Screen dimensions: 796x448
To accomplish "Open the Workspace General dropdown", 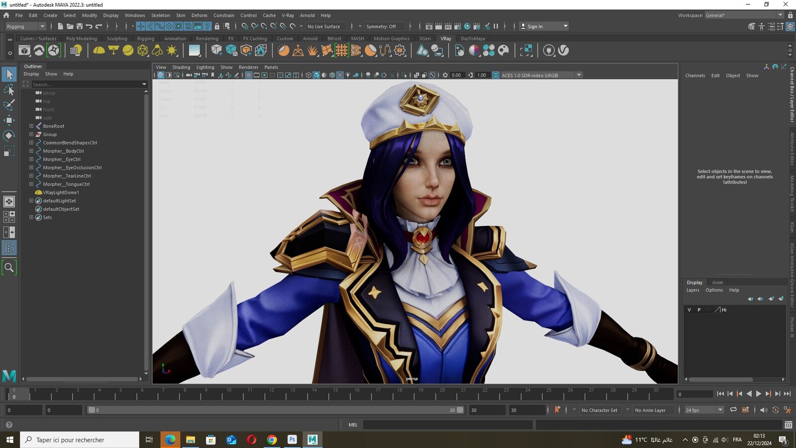I will (x=744, y=15).
